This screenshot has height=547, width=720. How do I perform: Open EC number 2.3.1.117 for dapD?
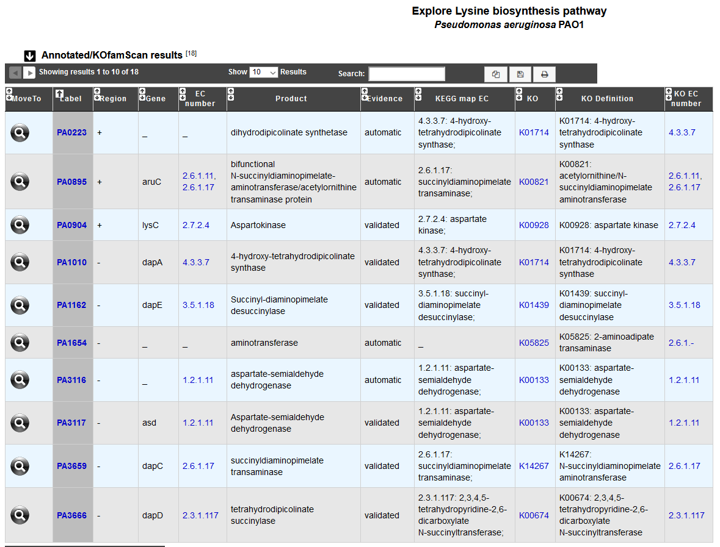(200, 515)
